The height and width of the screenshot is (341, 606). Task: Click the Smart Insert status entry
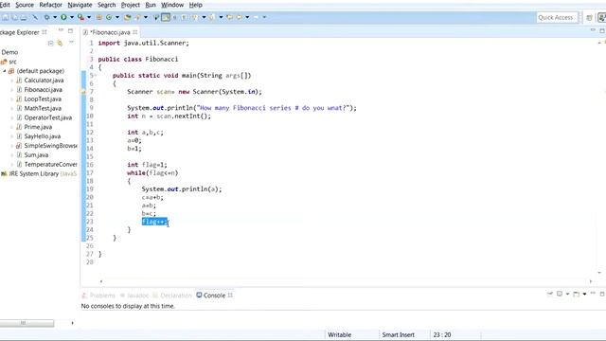pos(398,334)
